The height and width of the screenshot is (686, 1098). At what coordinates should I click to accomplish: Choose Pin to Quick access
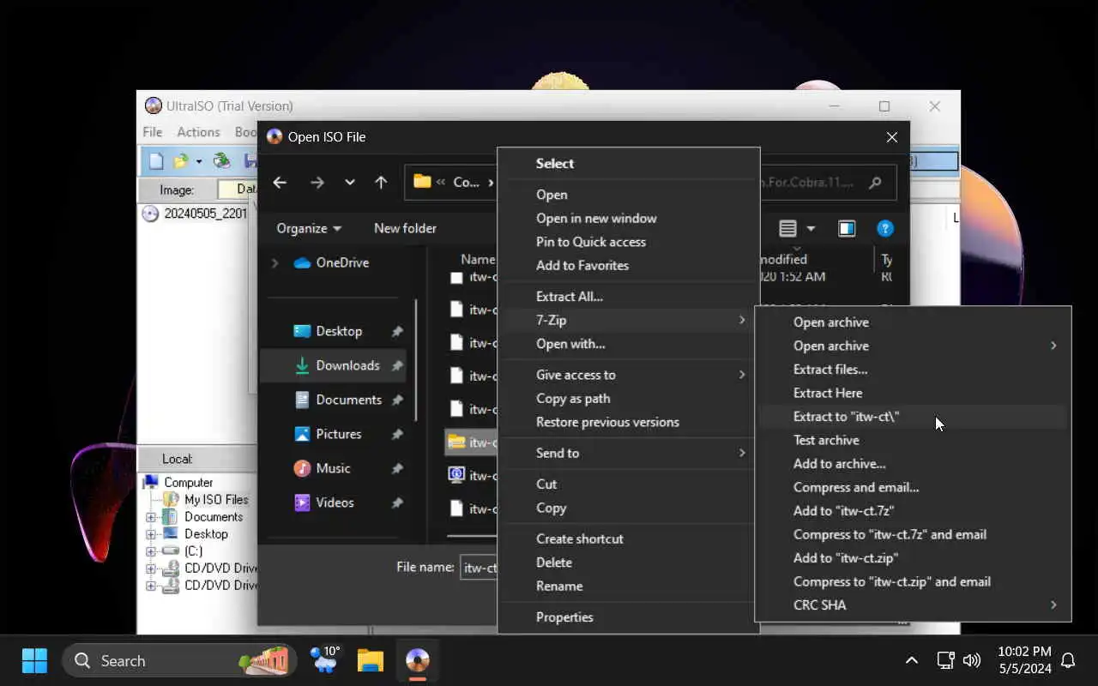[629, 242]
